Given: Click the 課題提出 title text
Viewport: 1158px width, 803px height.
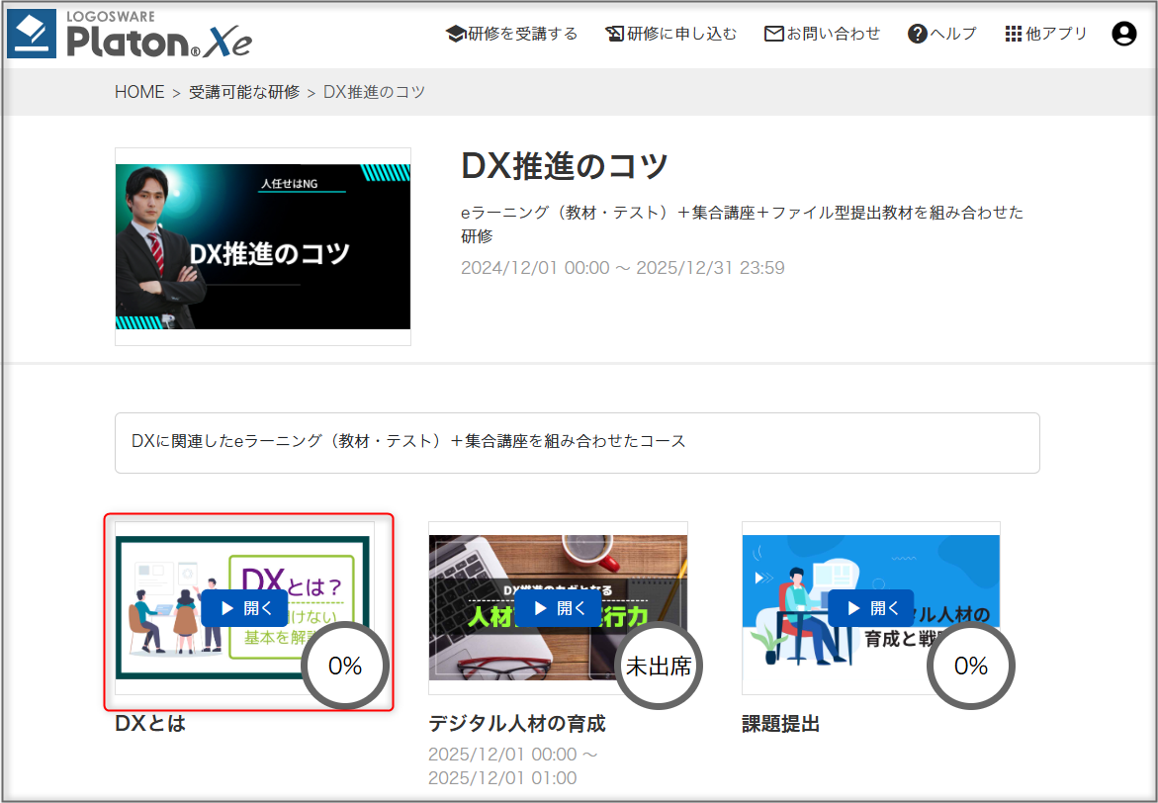Looking at the screenshot, I should tap(780, 723).
